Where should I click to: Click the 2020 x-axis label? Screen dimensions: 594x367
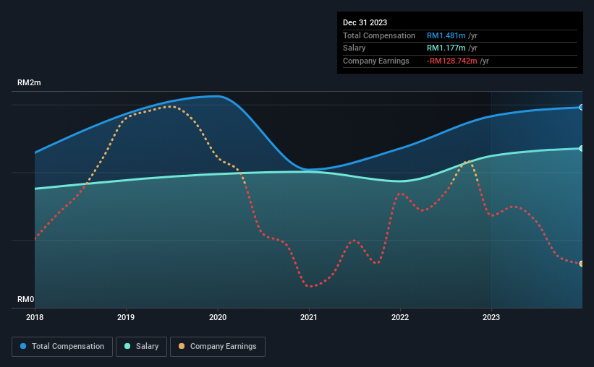tap(218, 317)
